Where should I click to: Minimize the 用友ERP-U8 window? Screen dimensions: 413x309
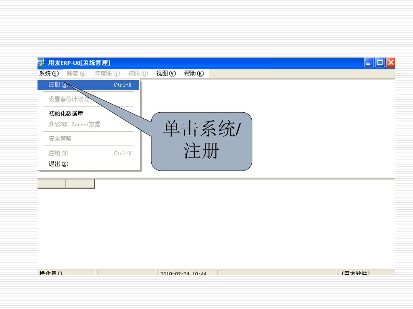pyautogui.click(x=369, y=62)
